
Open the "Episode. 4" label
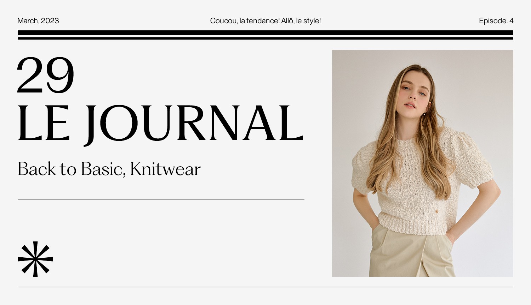tap(496, 20)
